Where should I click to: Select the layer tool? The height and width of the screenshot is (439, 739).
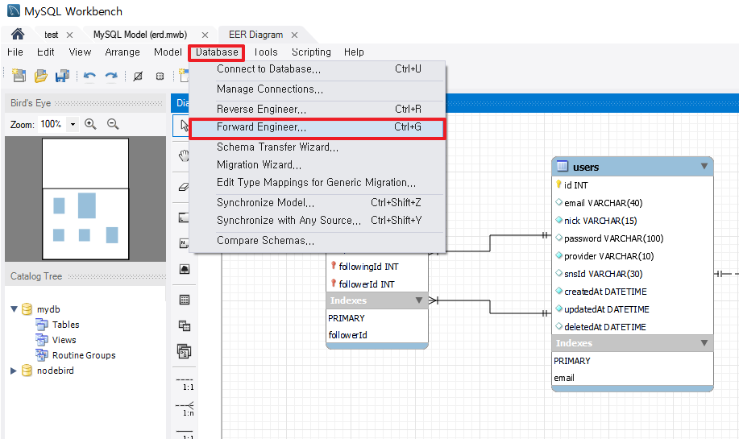[x=184, y=217]
